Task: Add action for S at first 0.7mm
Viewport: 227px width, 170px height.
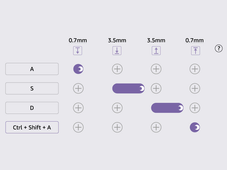Action: 78,88
